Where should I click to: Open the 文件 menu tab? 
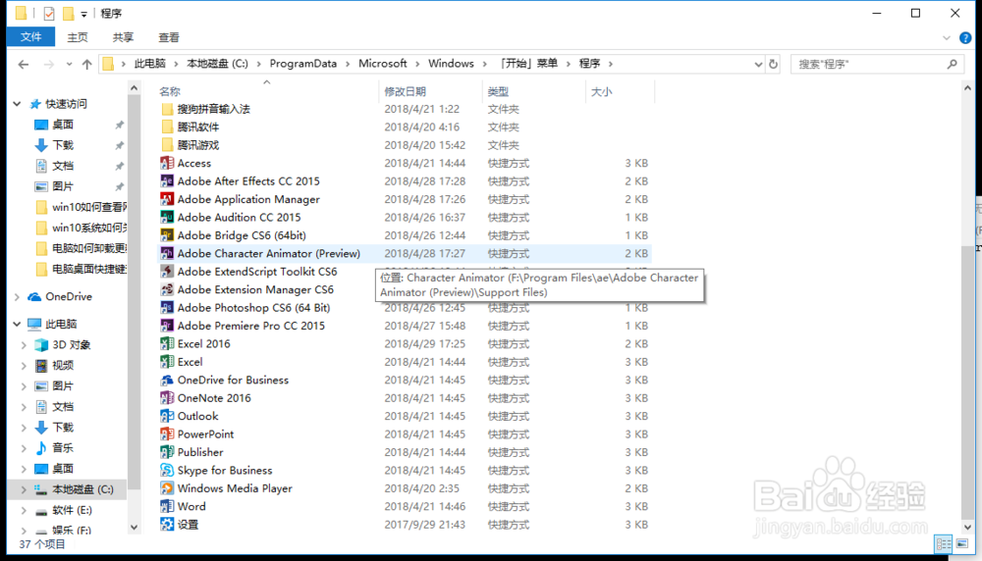(x=30, y=37)
